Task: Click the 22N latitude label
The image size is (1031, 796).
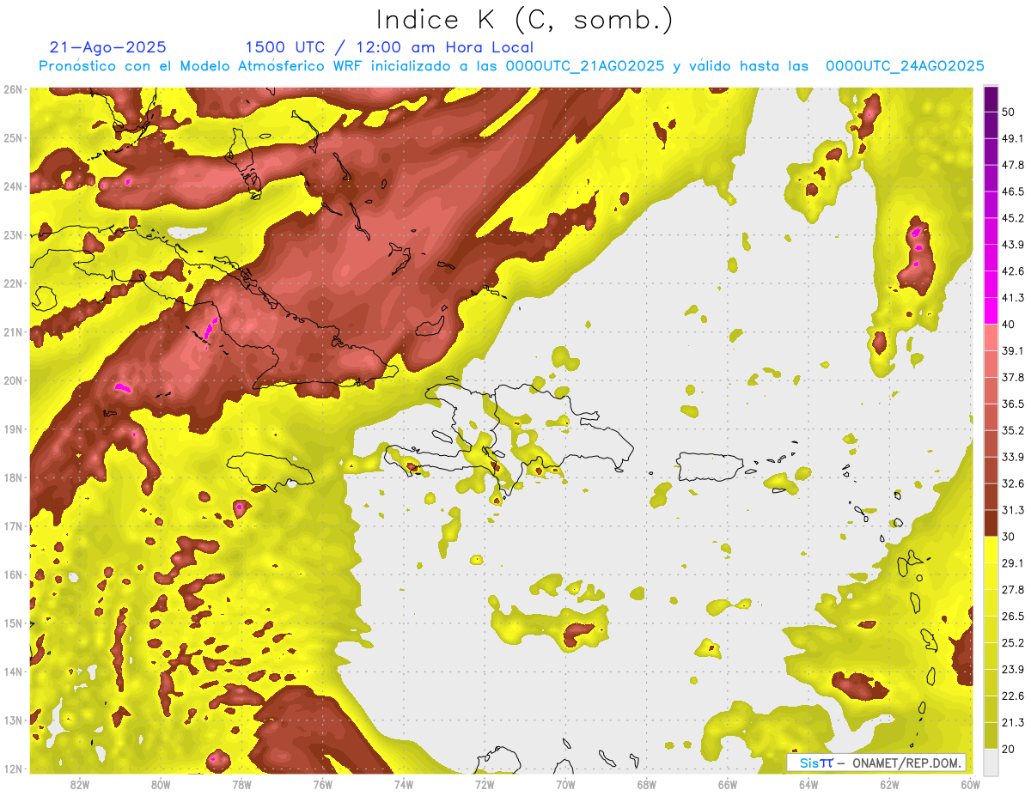Action: click(13, 283)
